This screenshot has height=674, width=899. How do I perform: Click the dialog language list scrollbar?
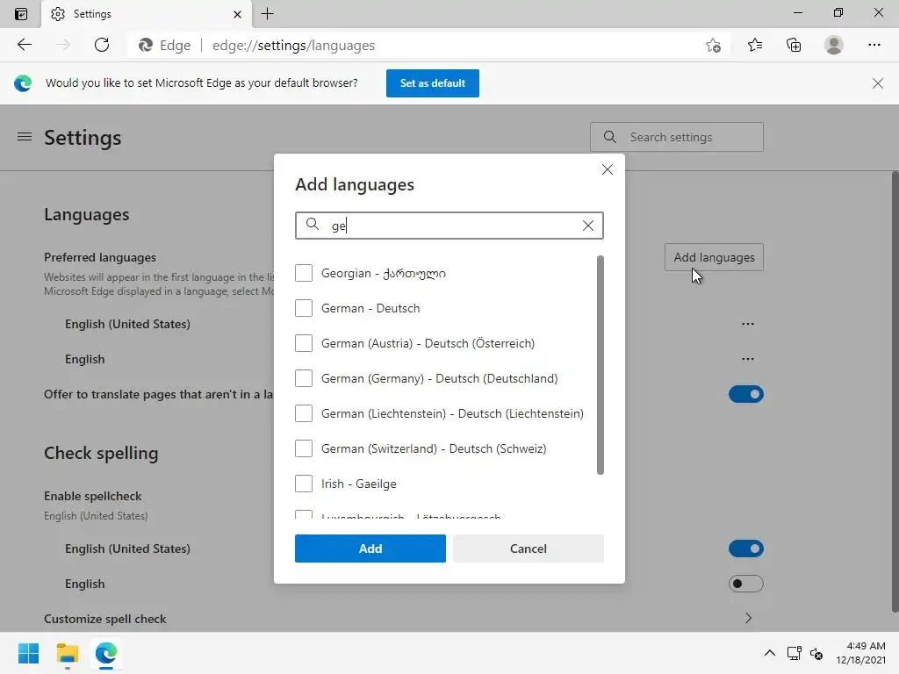tap(601, 365)
